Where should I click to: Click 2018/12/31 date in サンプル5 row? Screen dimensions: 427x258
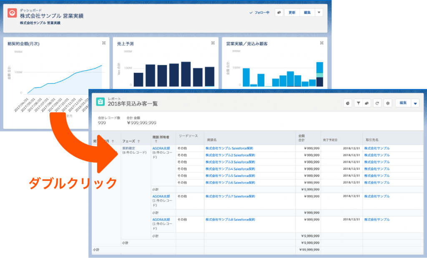(351, 176)
